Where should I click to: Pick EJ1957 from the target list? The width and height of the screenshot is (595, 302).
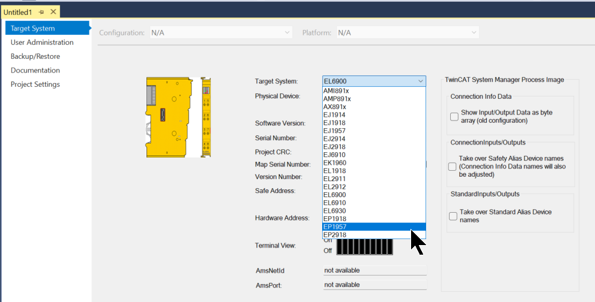[374, 131]
